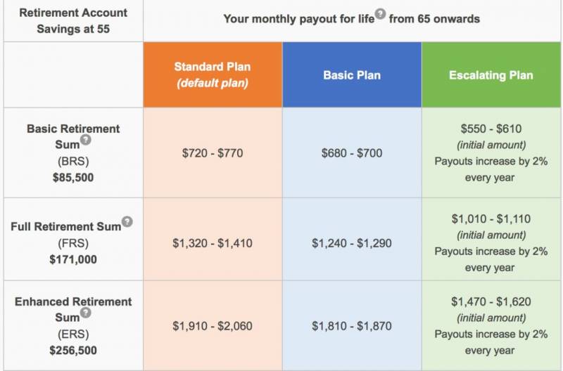This screenshot has height=371, width=563.
Task: Click the "Retirement Account Savings at 55" header
Action: point(72,20)
